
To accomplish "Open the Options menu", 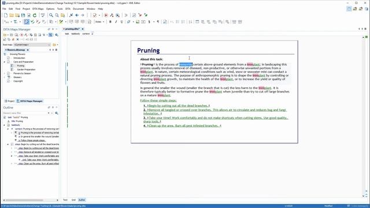I will 50,9.
